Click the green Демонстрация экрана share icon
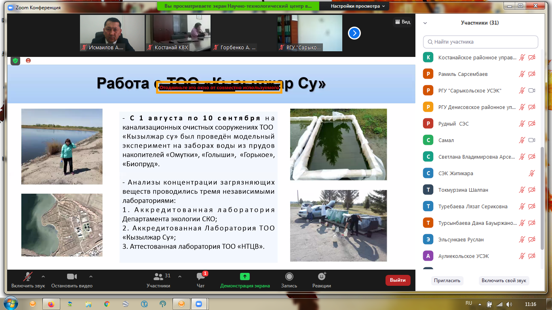This screenshot has height=310, width=552. pyautogui.click(x=245, y=276)
